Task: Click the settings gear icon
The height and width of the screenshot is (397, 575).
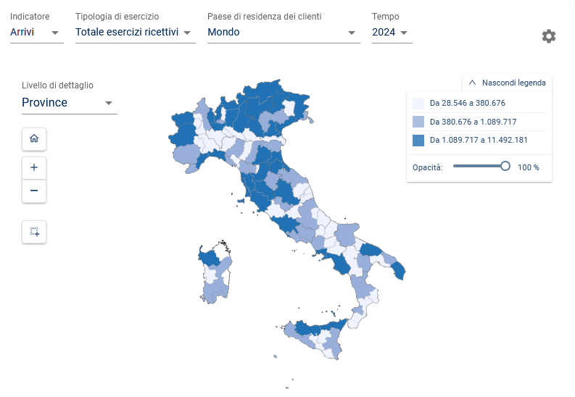Action: 549,36
